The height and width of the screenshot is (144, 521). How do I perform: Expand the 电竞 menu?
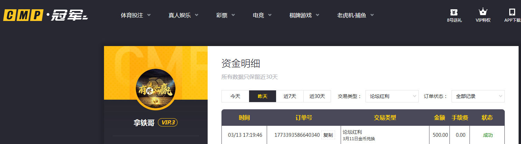pos(262,15)
